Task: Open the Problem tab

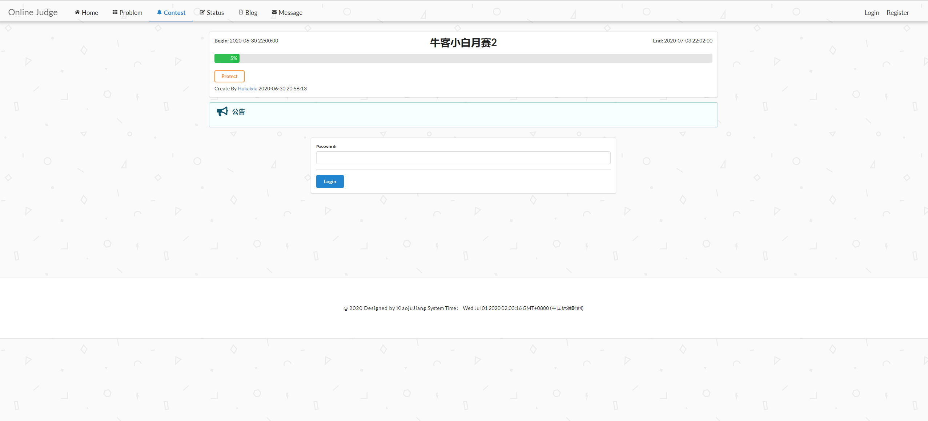Action: (x=130, y=12)
